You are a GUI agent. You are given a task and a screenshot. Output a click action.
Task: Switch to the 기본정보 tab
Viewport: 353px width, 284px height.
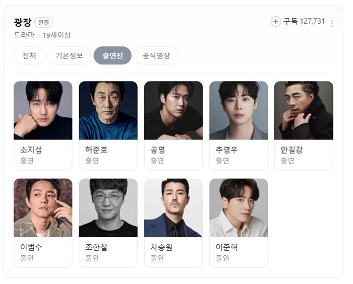(x=69, y=55)
